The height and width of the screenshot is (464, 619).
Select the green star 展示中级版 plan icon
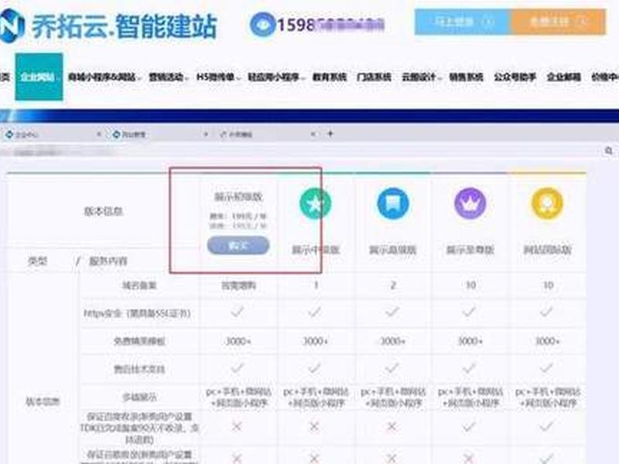pos(315,203)
